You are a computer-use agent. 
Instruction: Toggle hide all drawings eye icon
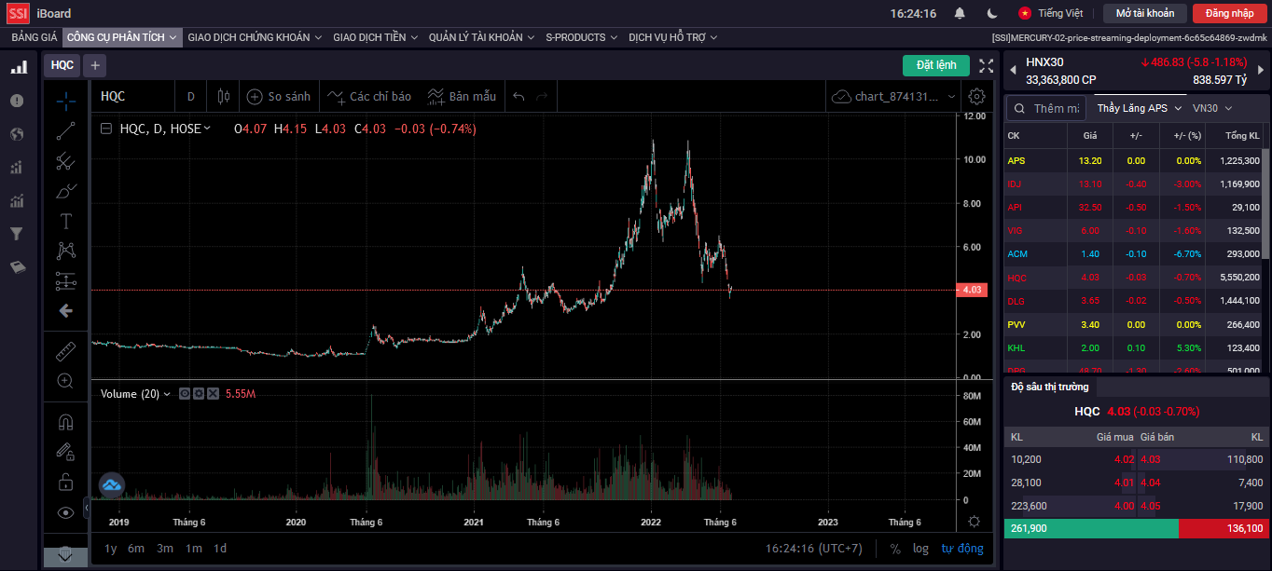pos(65,511)
